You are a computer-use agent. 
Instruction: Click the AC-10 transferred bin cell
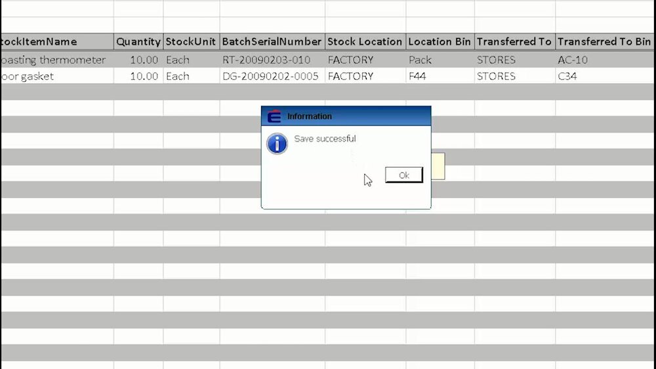pos(605,60)
